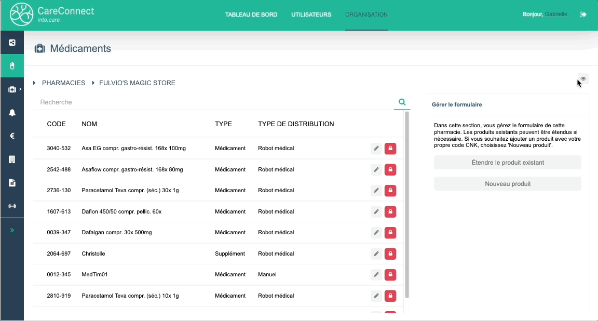This screenshot has width=598, height=321.
Task: Open the medical kit sidebar item
Action: (x=12, y=89)
